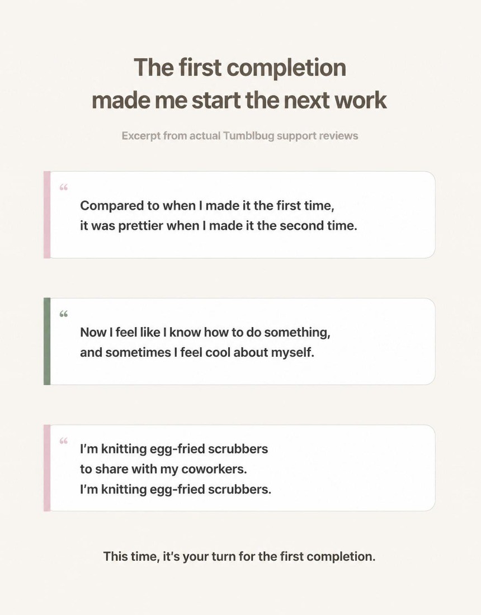
Task: Click the pink quotation mark icon in first card
Action: [64, 187]
